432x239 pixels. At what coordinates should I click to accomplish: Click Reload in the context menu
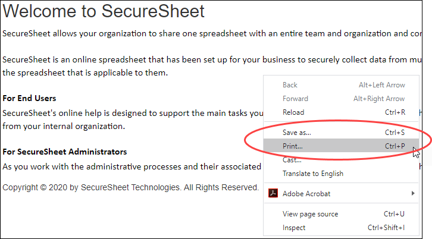[x=293, y=112]
